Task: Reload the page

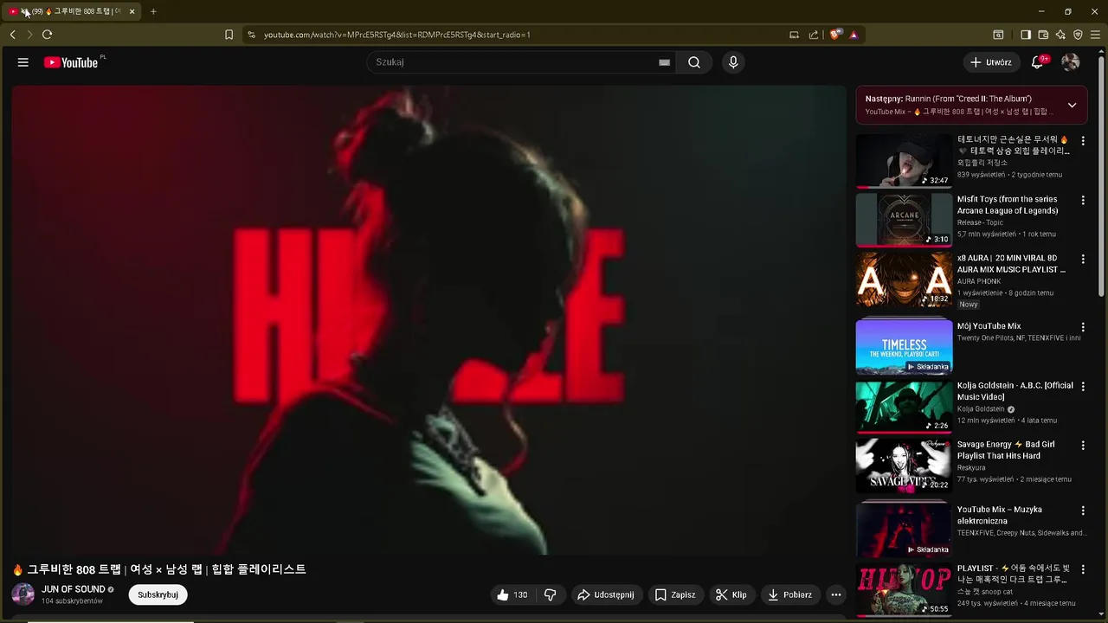Action: point(47,35)
